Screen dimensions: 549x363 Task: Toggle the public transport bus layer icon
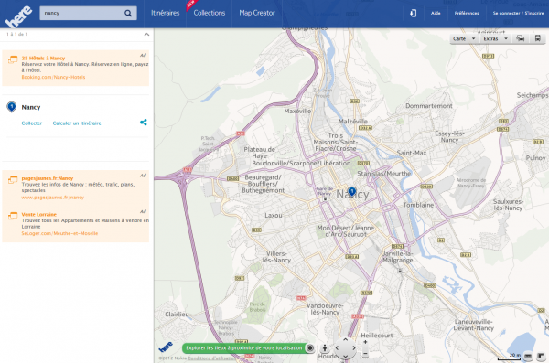click(x=537, y=38)
